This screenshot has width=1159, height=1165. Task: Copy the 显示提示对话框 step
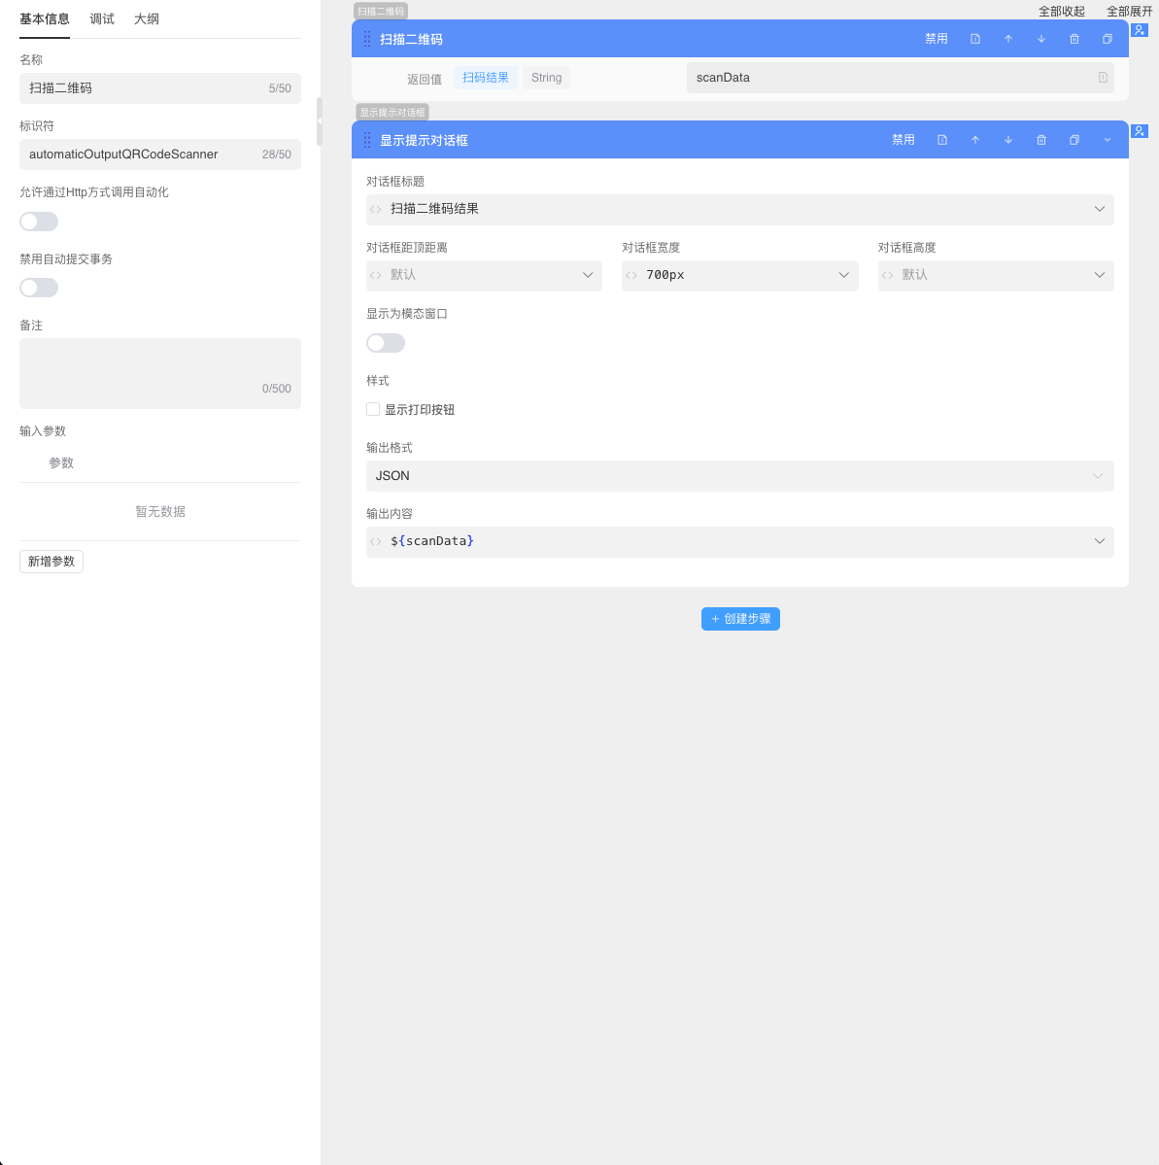[x=1074, y=140]
